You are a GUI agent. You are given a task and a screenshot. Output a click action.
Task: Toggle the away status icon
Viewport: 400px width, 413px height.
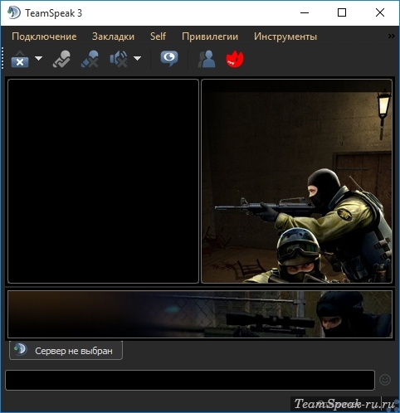click(x=61, y=59)
